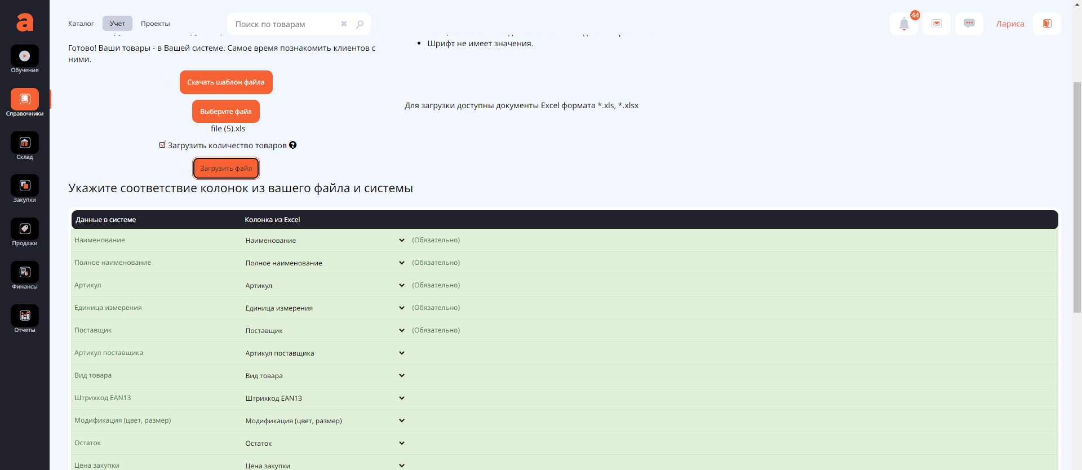
Task: Go to Закупки in sidebar
Action: pyautogui.click(x=25, y=189)
